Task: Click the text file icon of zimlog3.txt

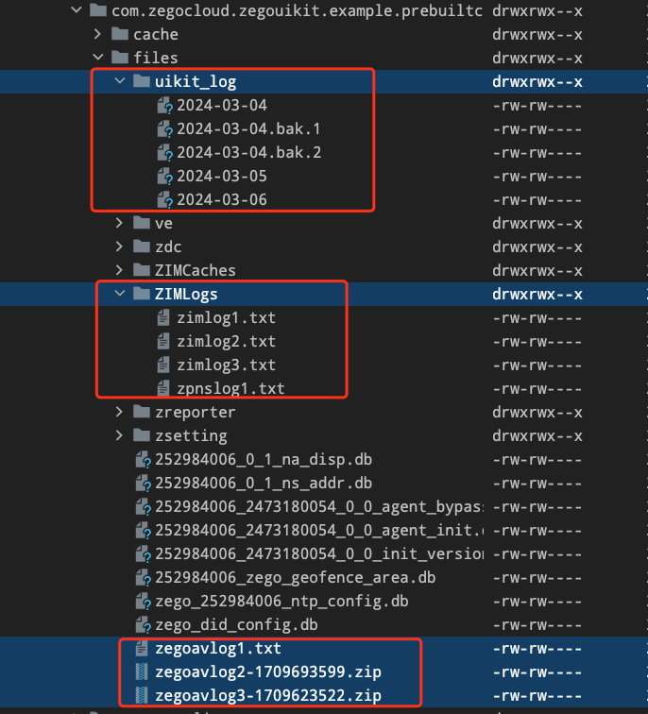Action: (x=163, y=365)
